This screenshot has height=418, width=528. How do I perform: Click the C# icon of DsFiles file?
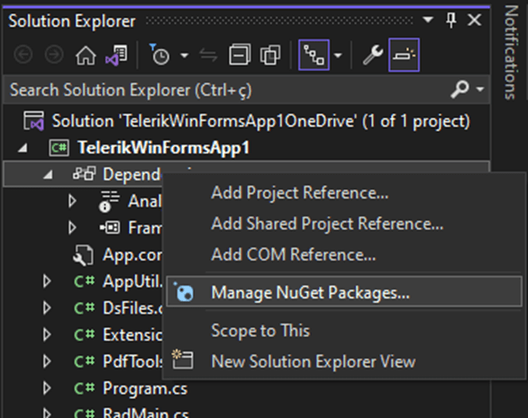click(84, 308)
